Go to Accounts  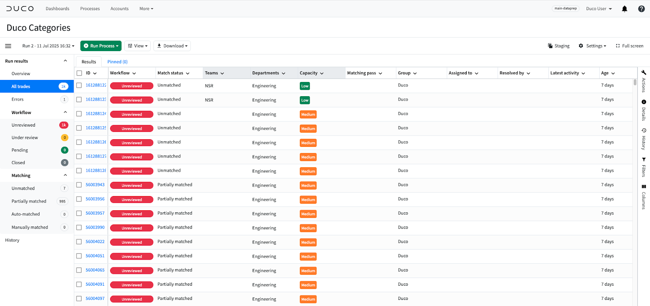click(119, 9)
